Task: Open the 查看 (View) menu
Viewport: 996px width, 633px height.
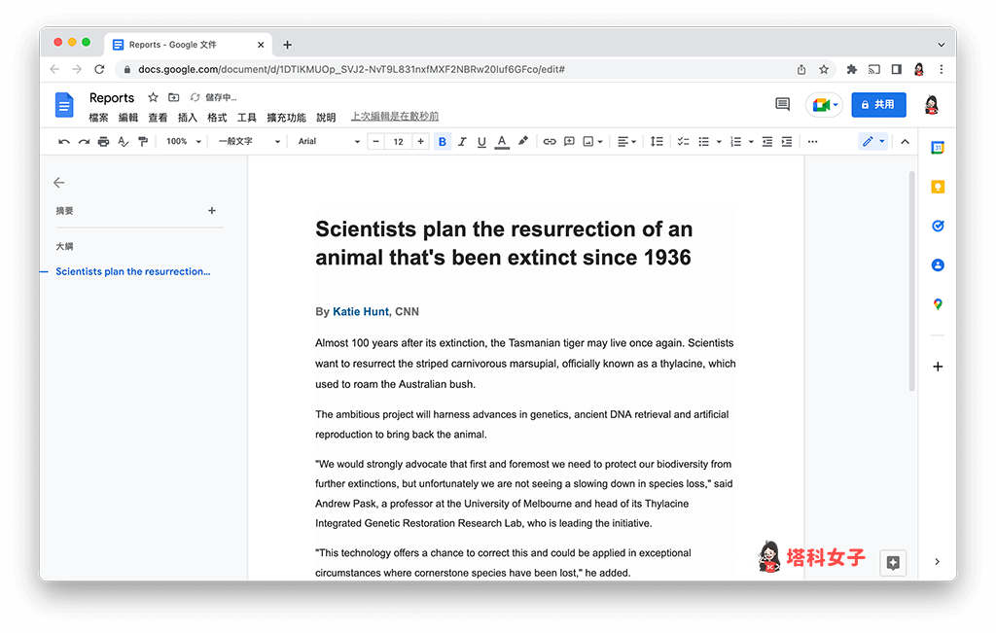Action: (158, 118)
